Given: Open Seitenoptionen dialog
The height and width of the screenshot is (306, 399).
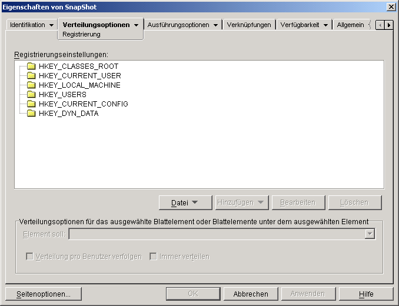Looking at the screenshot, I should tap(44, 294).
